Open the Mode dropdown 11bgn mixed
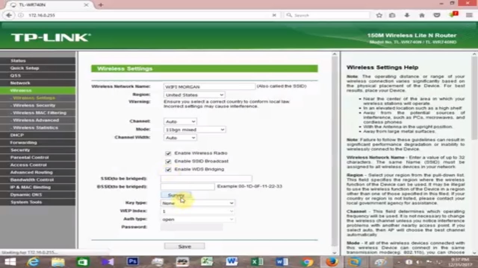The width and height of the screenshot is (478, 268). click(195, 130)
